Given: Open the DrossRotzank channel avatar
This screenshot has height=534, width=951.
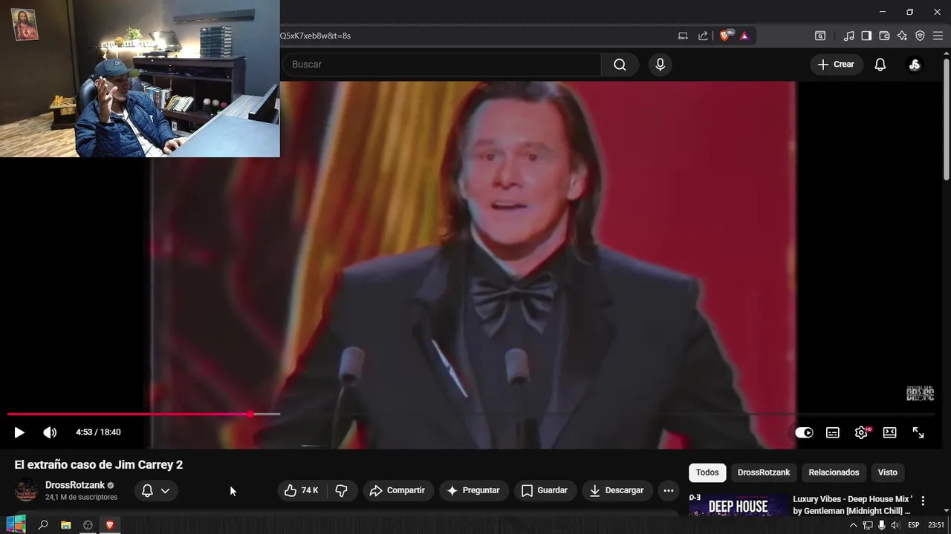Looking at the screenshot, I should pyautogui.click(x=26, y=490).
